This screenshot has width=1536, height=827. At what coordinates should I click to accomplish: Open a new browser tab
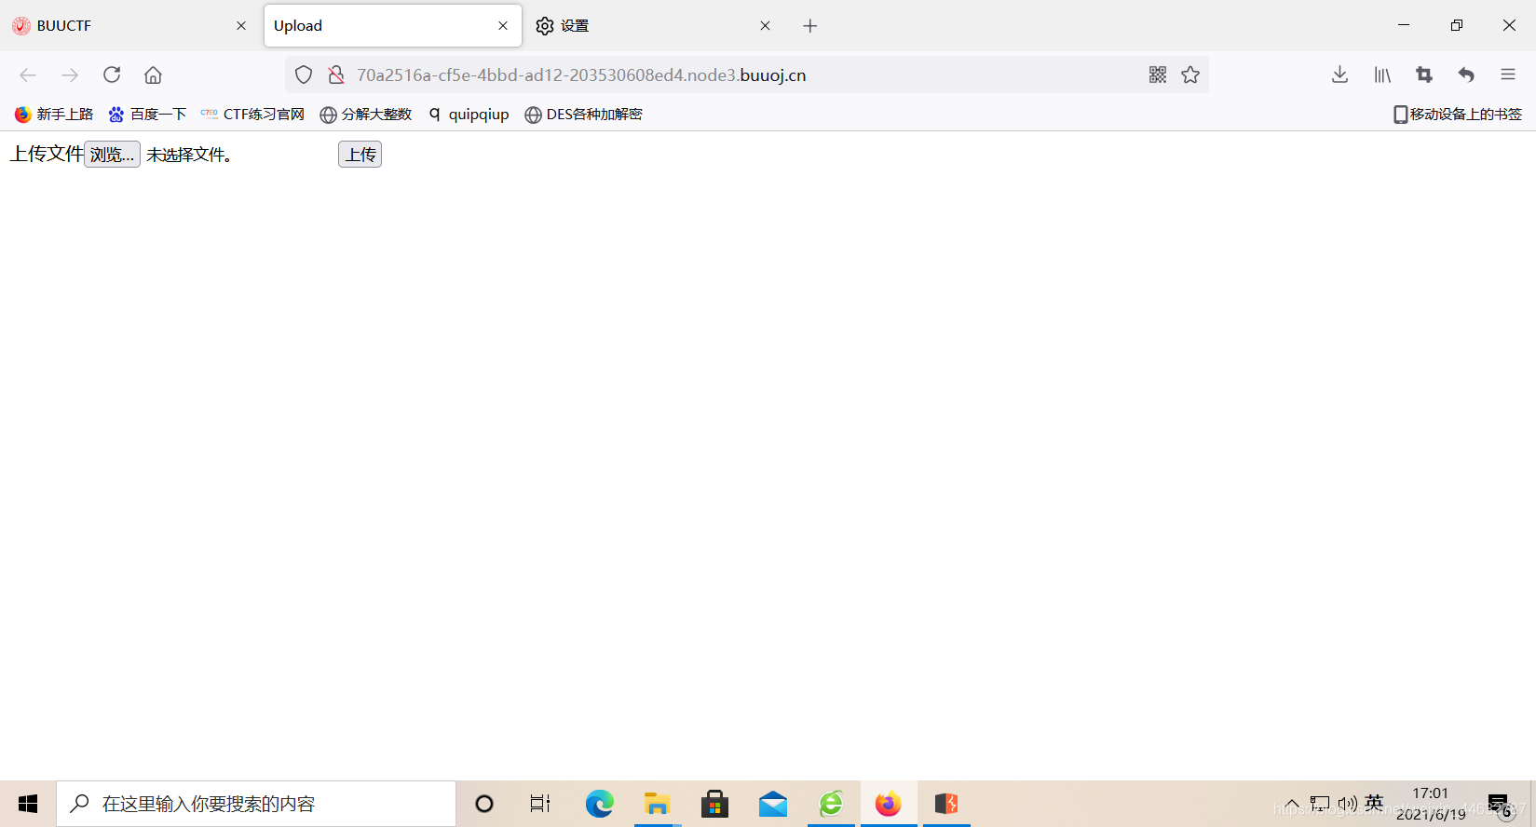click(810, 26)
